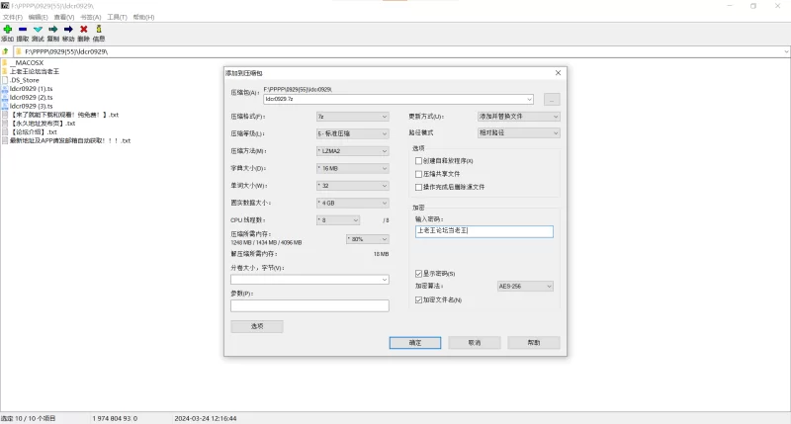Image resolution: width=791 pixels, height=424 pixels.
Task: Click the up-folder icon beside address bar
Action: (x=6, y=50)
